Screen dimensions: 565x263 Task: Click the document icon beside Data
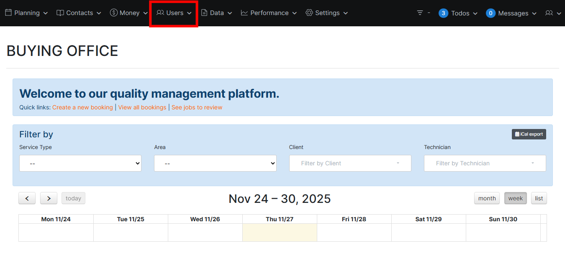point(204,13)
